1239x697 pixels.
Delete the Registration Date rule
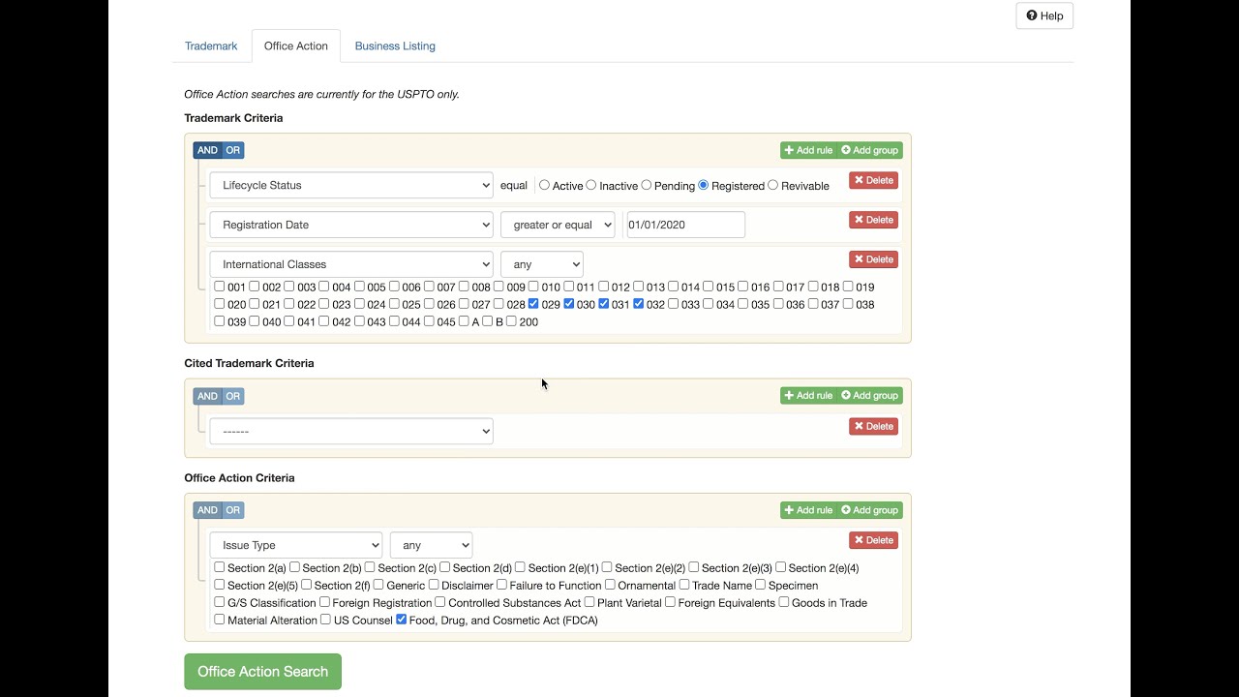(x=873, y=220)
